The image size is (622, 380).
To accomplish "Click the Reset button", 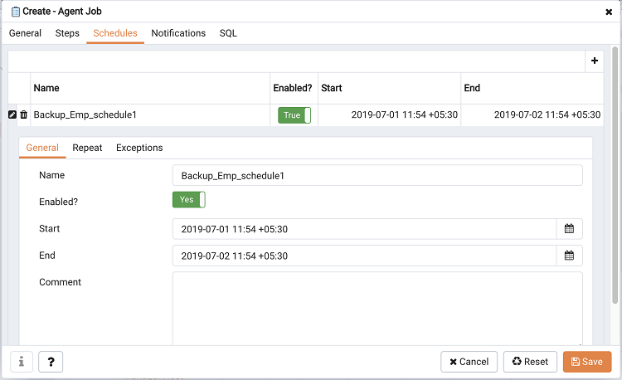I will click(530, 362).
